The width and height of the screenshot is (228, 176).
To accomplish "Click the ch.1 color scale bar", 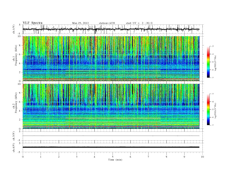I will tap(208, 62).
